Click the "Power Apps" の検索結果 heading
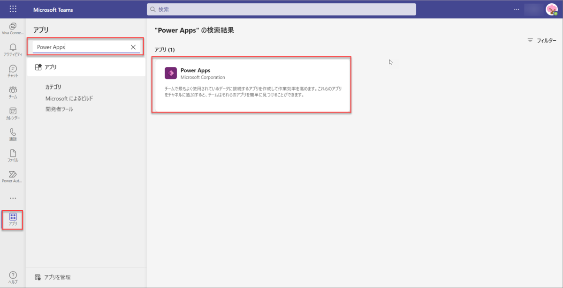The width and height of the screenshot is (563, 288). tap(194, 30)
